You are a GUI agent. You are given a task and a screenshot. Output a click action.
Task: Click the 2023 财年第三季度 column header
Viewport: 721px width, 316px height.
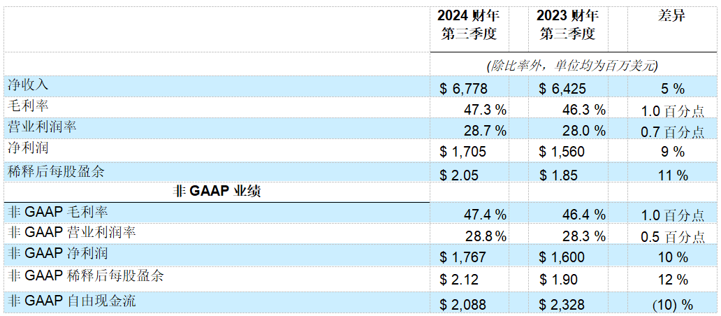(x=567, y=25)
